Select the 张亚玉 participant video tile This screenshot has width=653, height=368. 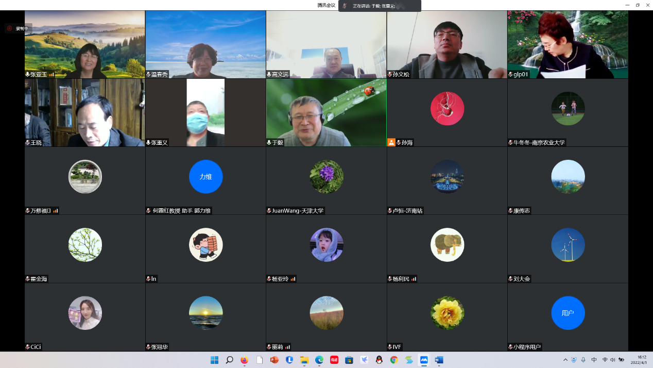tap(84, 44)
